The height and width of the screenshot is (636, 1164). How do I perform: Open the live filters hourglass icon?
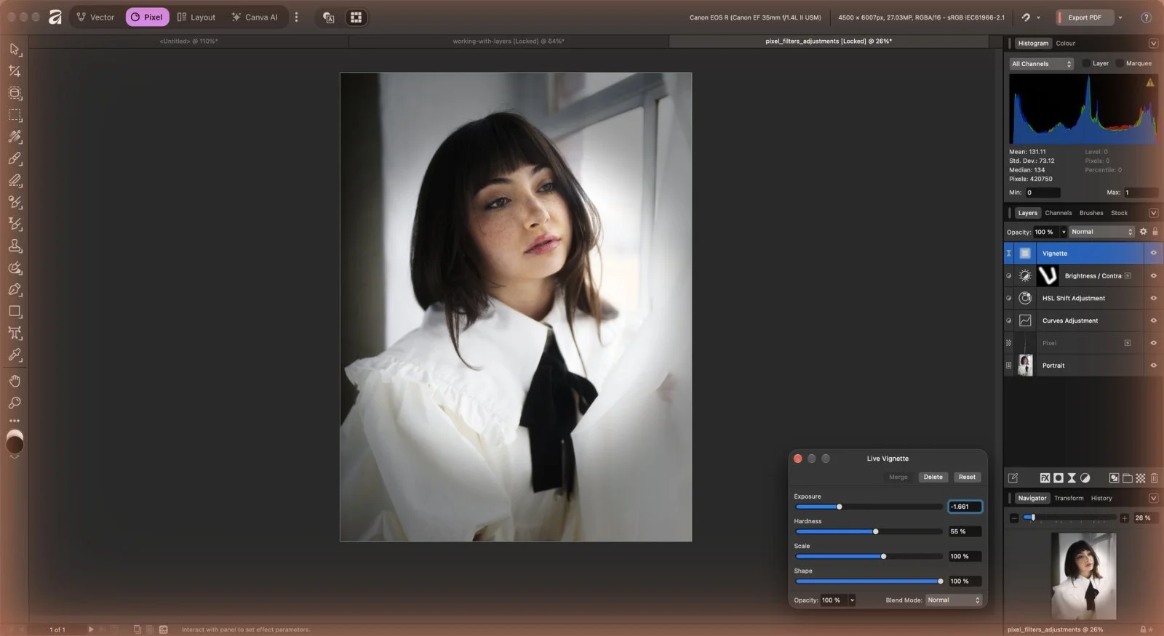1072,478
